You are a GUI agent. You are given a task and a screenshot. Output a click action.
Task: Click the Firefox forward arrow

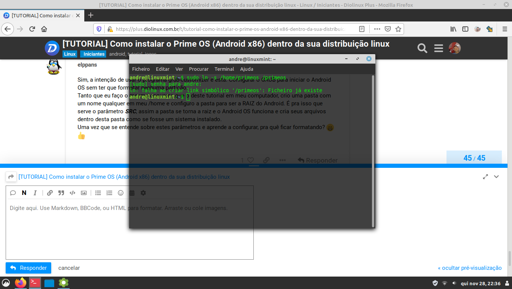click(x=20, y=29)
